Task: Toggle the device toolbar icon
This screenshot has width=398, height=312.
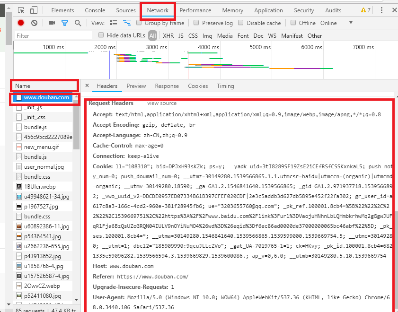Action: click(x=34, y=10)
